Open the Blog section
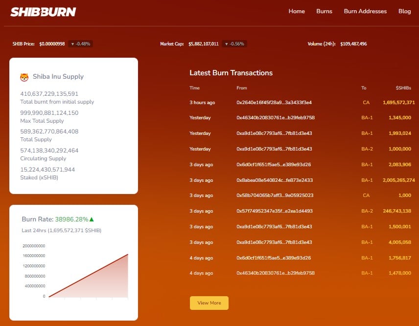This screenshot has height=326, width=419. (x=404, y=11)
